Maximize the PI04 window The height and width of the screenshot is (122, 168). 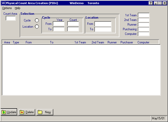click(x=160, y=3)
